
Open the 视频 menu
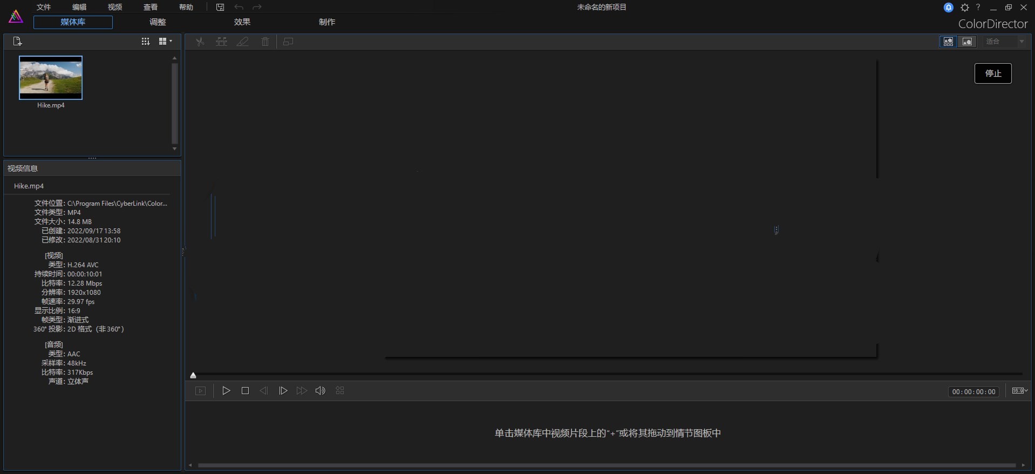pos(115,7)
